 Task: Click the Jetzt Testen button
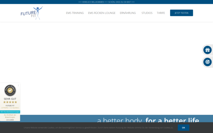(x=181, y=13)
